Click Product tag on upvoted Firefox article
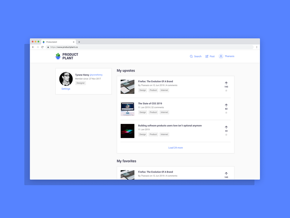290x218 pixels. click(153, 90)
